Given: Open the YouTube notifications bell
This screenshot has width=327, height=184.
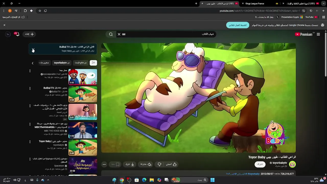Looking at the screenshot, I should point(17,34).
